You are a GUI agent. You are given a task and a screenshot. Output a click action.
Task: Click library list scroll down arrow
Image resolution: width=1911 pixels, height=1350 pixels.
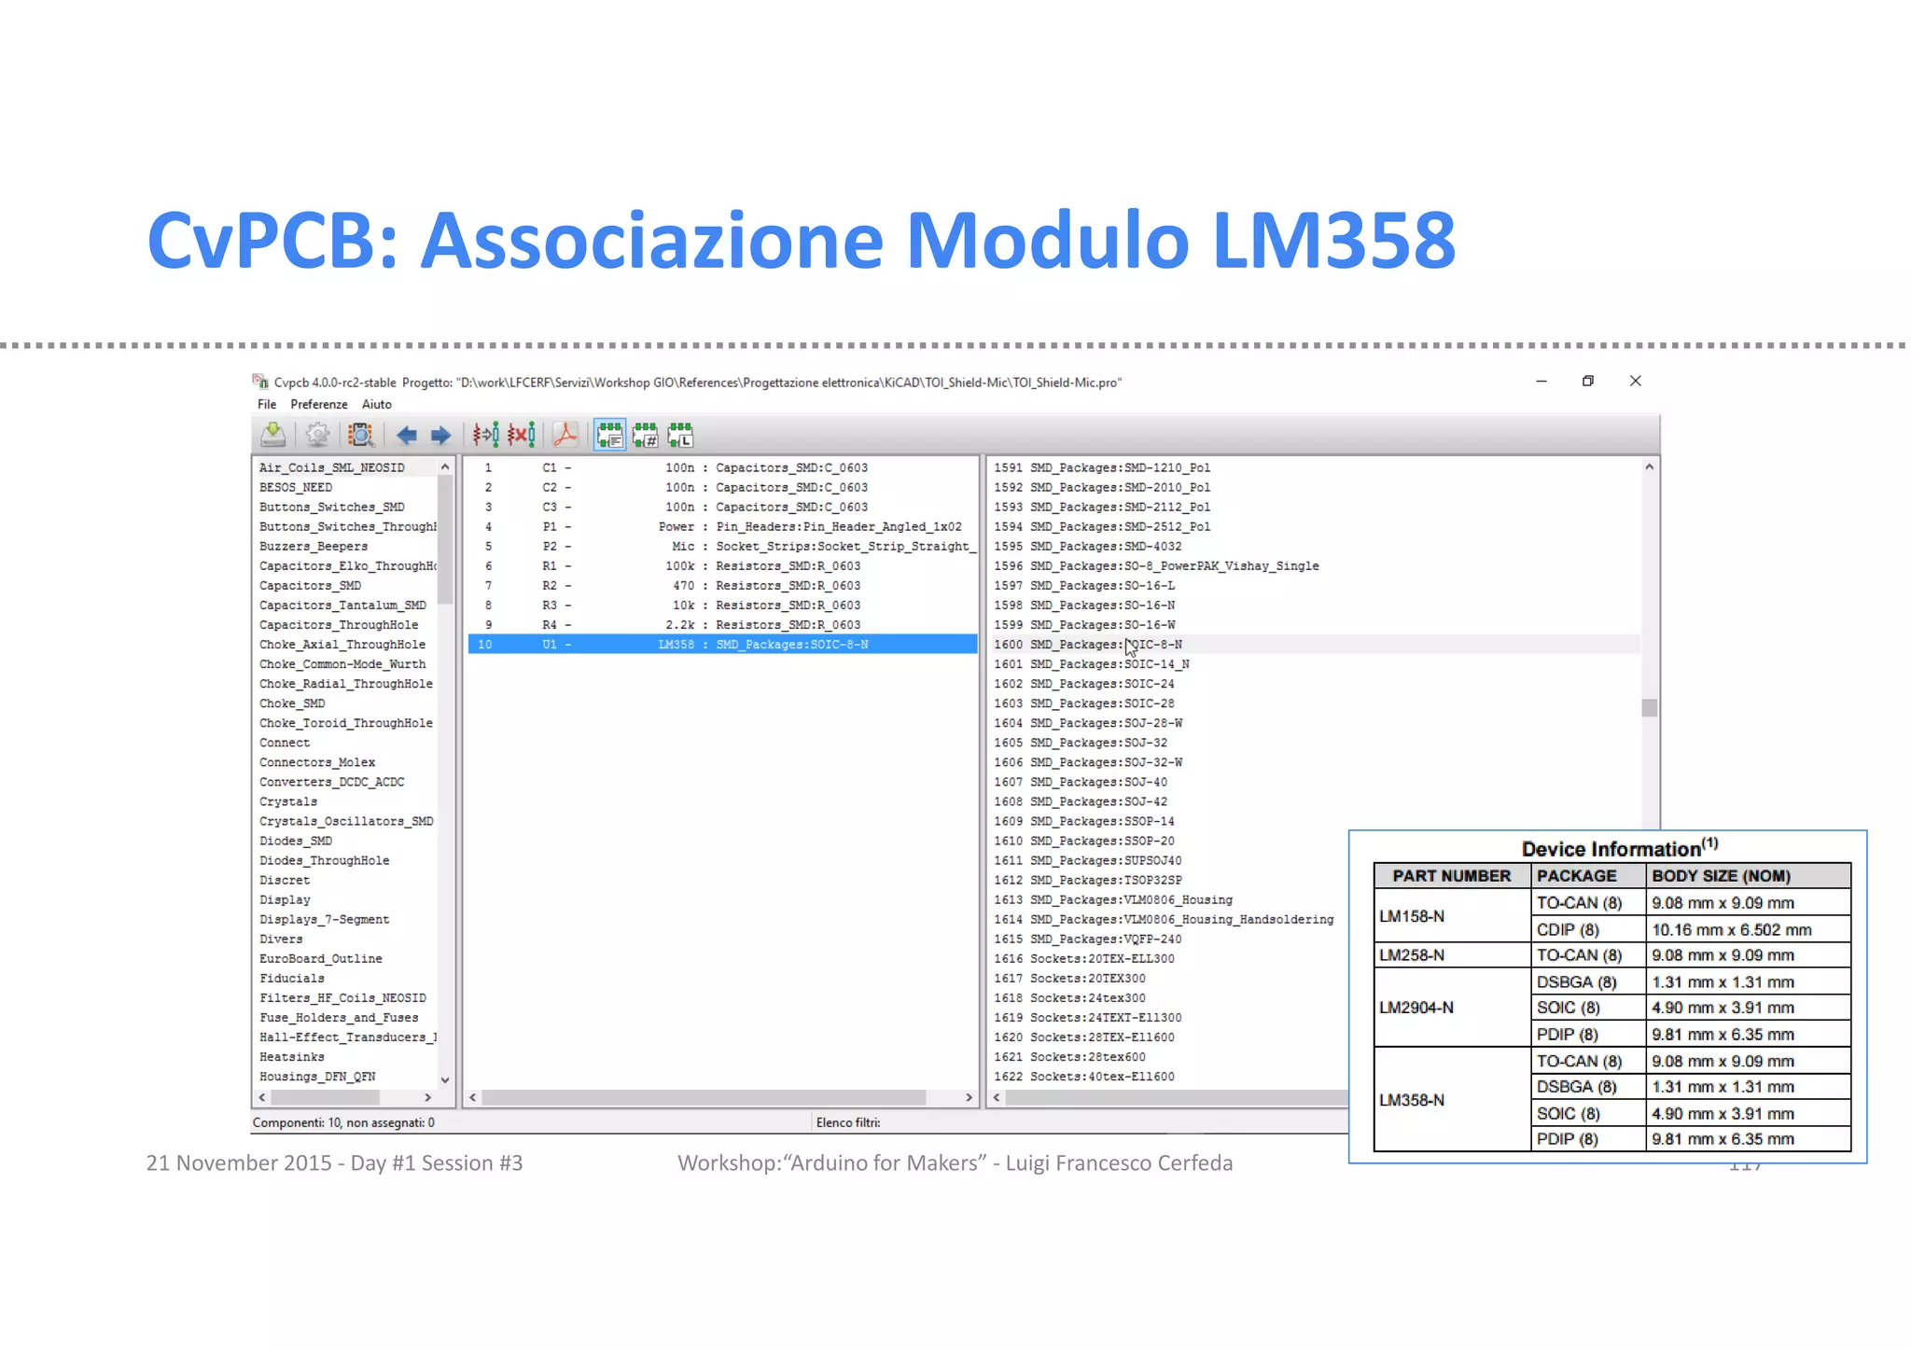445,1079
